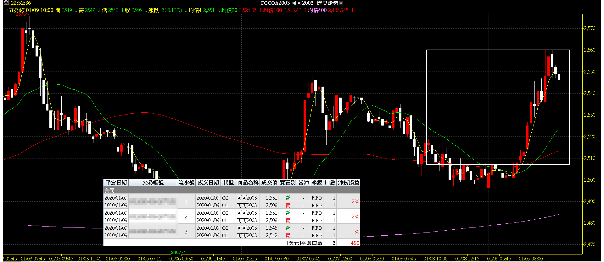604x262 pixels.
Task: Click the 當沖 column header
Action: click(x=304, y=182)
